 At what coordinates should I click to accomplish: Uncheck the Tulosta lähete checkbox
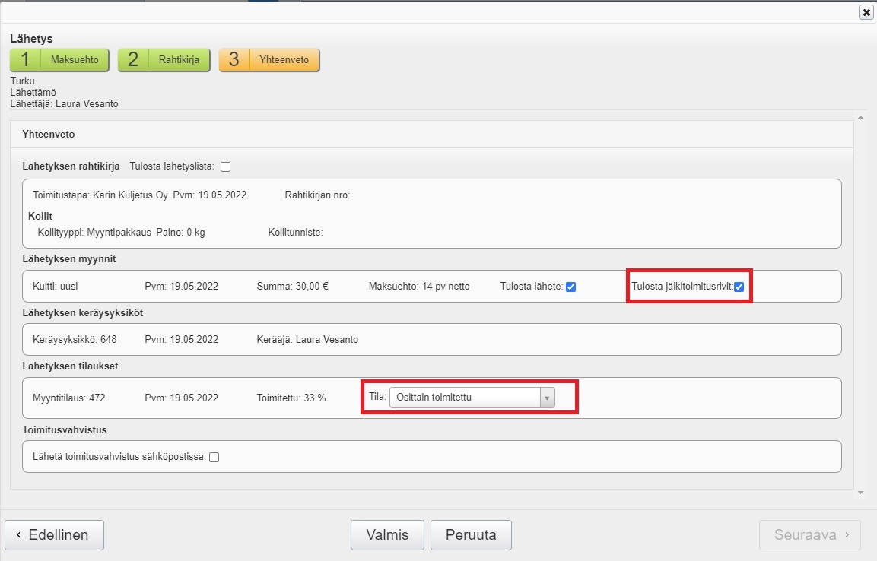pos(571,287)
